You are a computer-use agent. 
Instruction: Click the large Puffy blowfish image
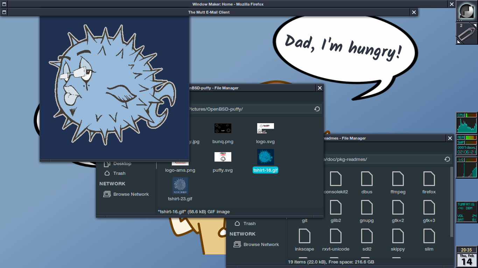(x=114, y=88)
